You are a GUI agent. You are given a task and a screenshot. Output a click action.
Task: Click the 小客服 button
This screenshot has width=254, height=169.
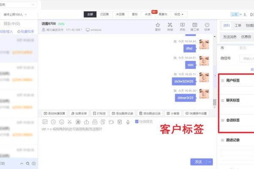pos(173,113)
